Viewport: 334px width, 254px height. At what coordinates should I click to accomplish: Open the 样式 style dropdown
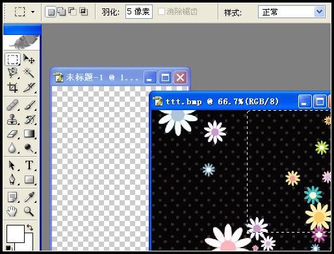pyautogui.click(x=319, y=12)
